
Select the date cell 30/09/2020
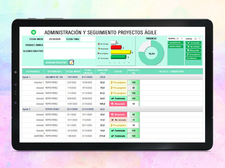tap(88, 99)
